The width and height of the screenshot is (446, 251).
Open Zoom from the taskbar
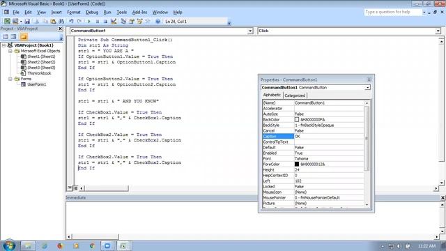pos(107,245)
